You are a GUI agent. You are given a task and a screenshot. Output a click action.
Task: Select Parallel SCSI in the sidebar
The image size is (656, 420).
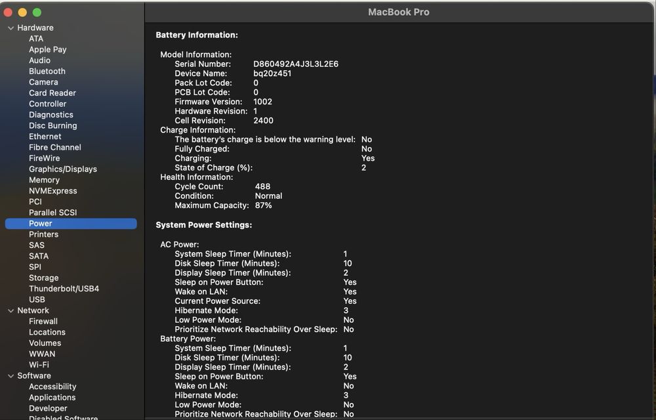(x=52, y=213)
